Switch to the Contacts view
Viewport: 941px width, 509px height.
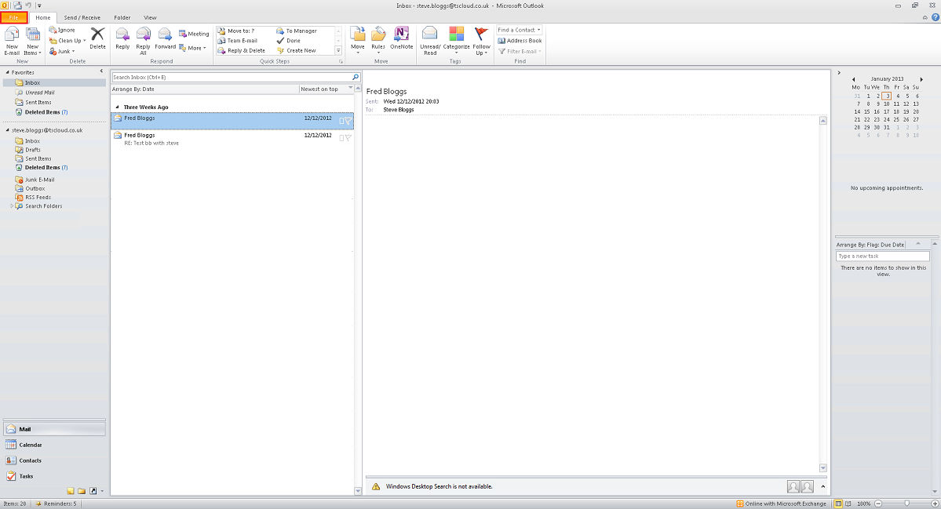[54, 460]
